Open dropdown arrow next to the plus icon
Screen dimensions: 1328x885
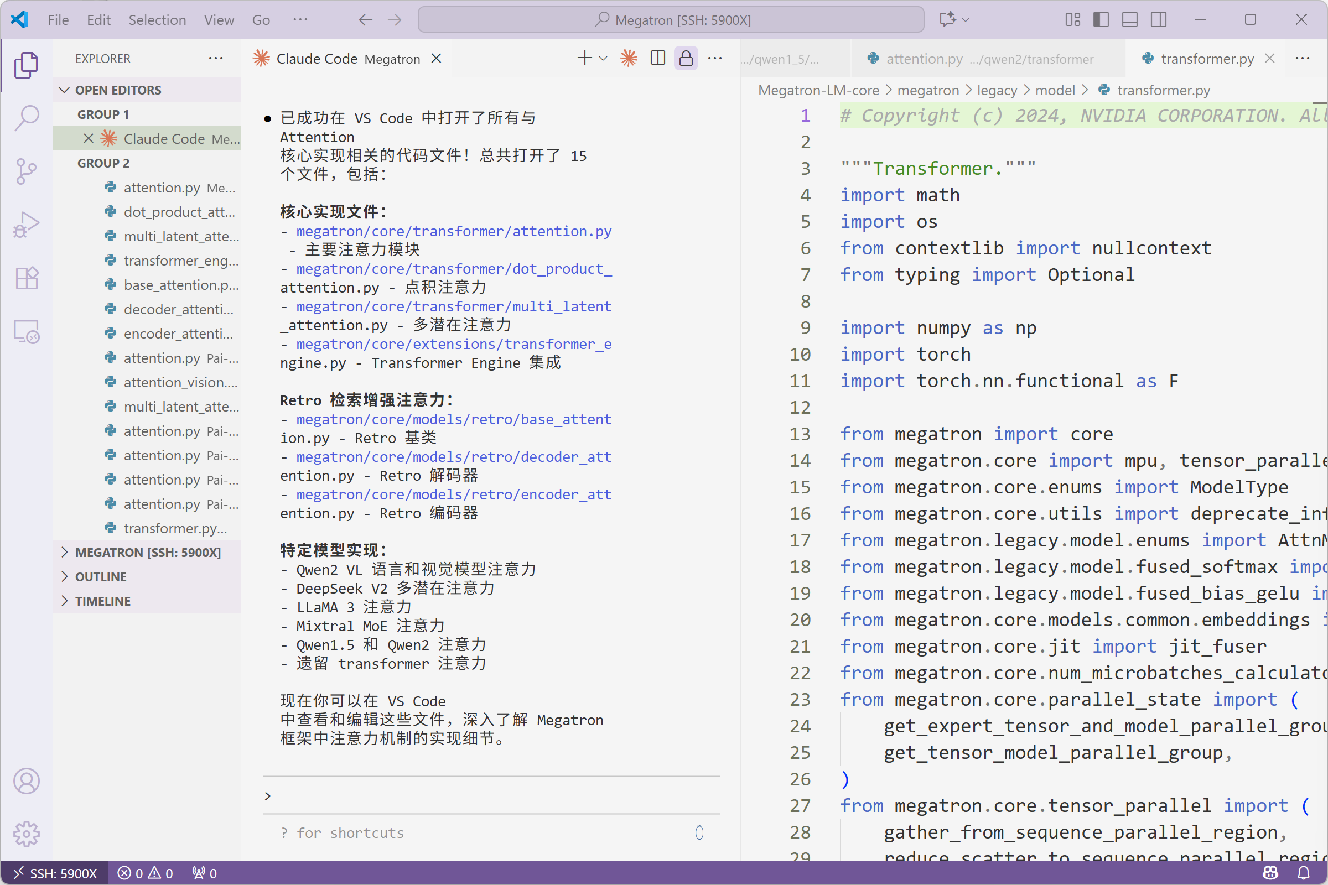tap(603, 58)
